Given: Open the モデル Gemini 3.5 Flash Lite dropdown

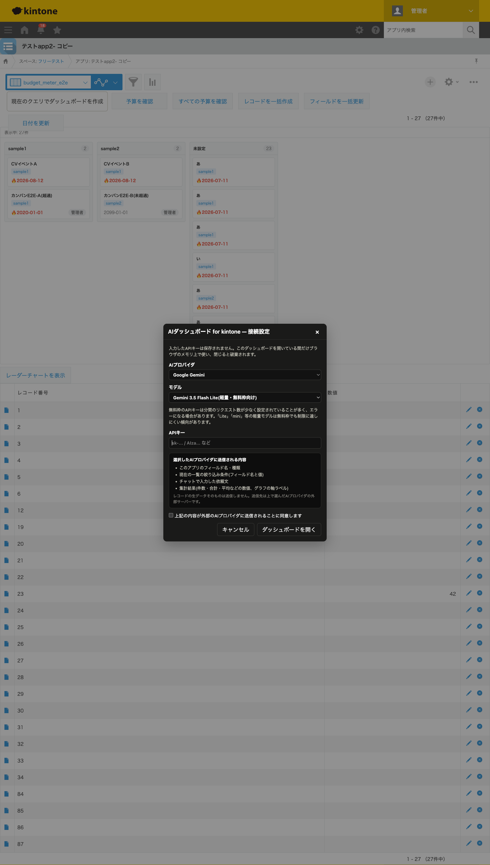Looking at the screenshot, I should (245, 398).
